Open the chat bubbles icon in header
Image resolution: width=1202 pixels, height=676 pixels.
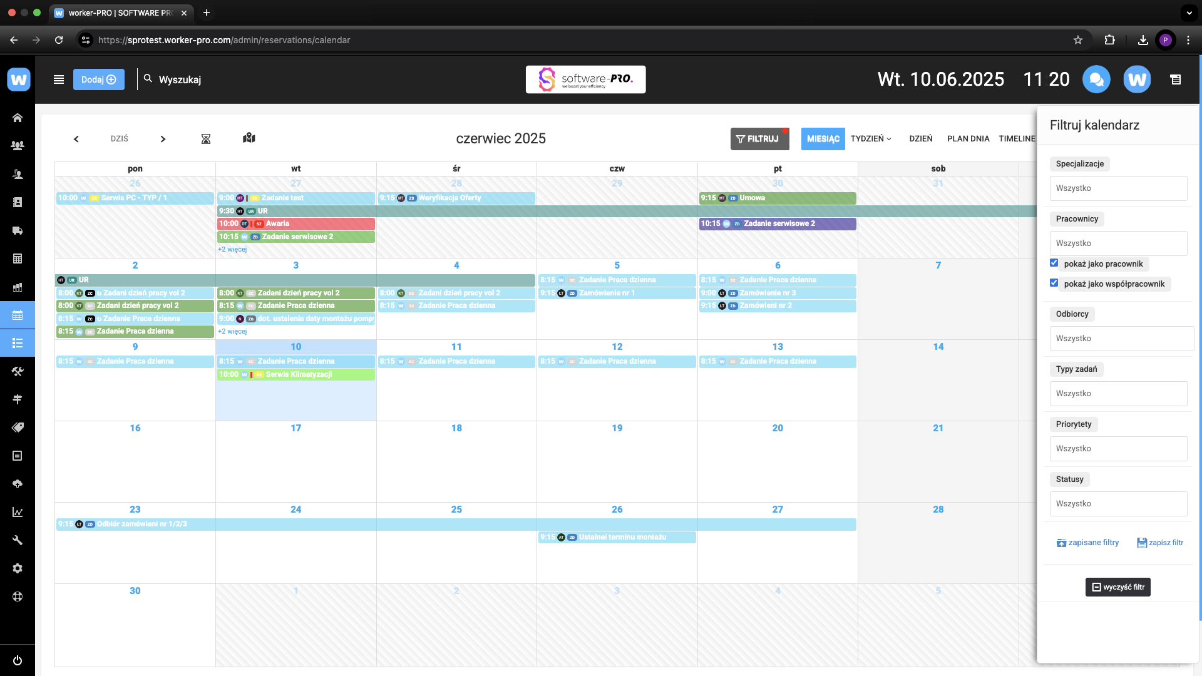(x=1096, y=79)
